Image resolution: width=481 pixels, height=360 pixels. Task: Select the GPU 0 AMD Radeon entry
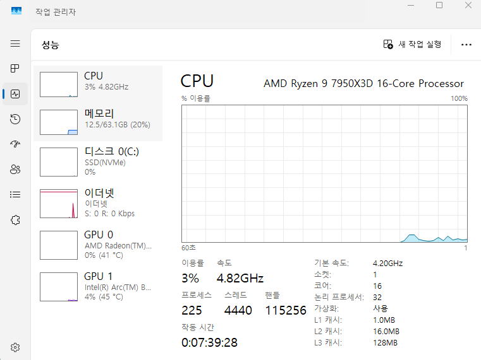point(98,245)
